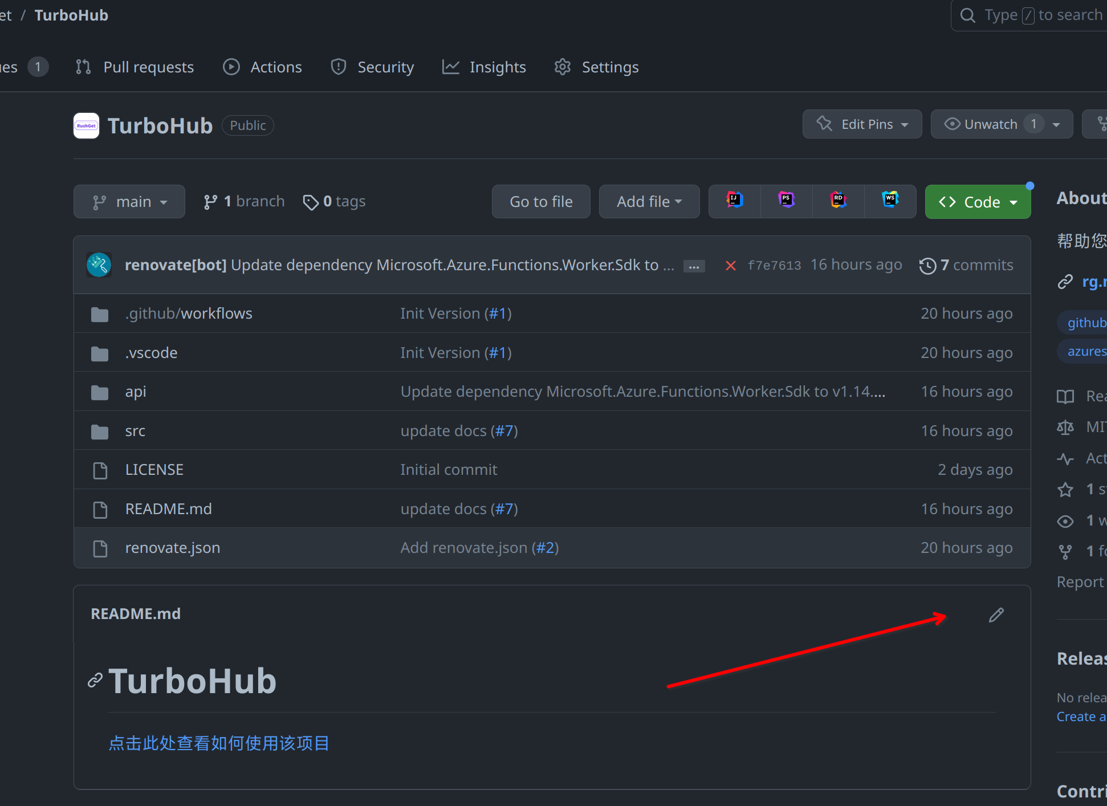Screen dimensions: 1107x806
Task: Open pull request #7 in src row
Action: point(504,431)
